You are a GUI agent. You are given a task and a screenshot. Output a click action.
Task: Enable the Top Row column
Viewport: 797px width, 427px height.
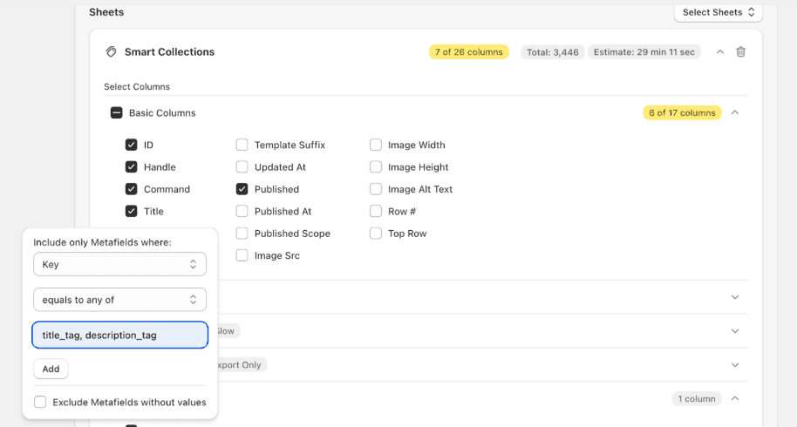pos(376,234)
